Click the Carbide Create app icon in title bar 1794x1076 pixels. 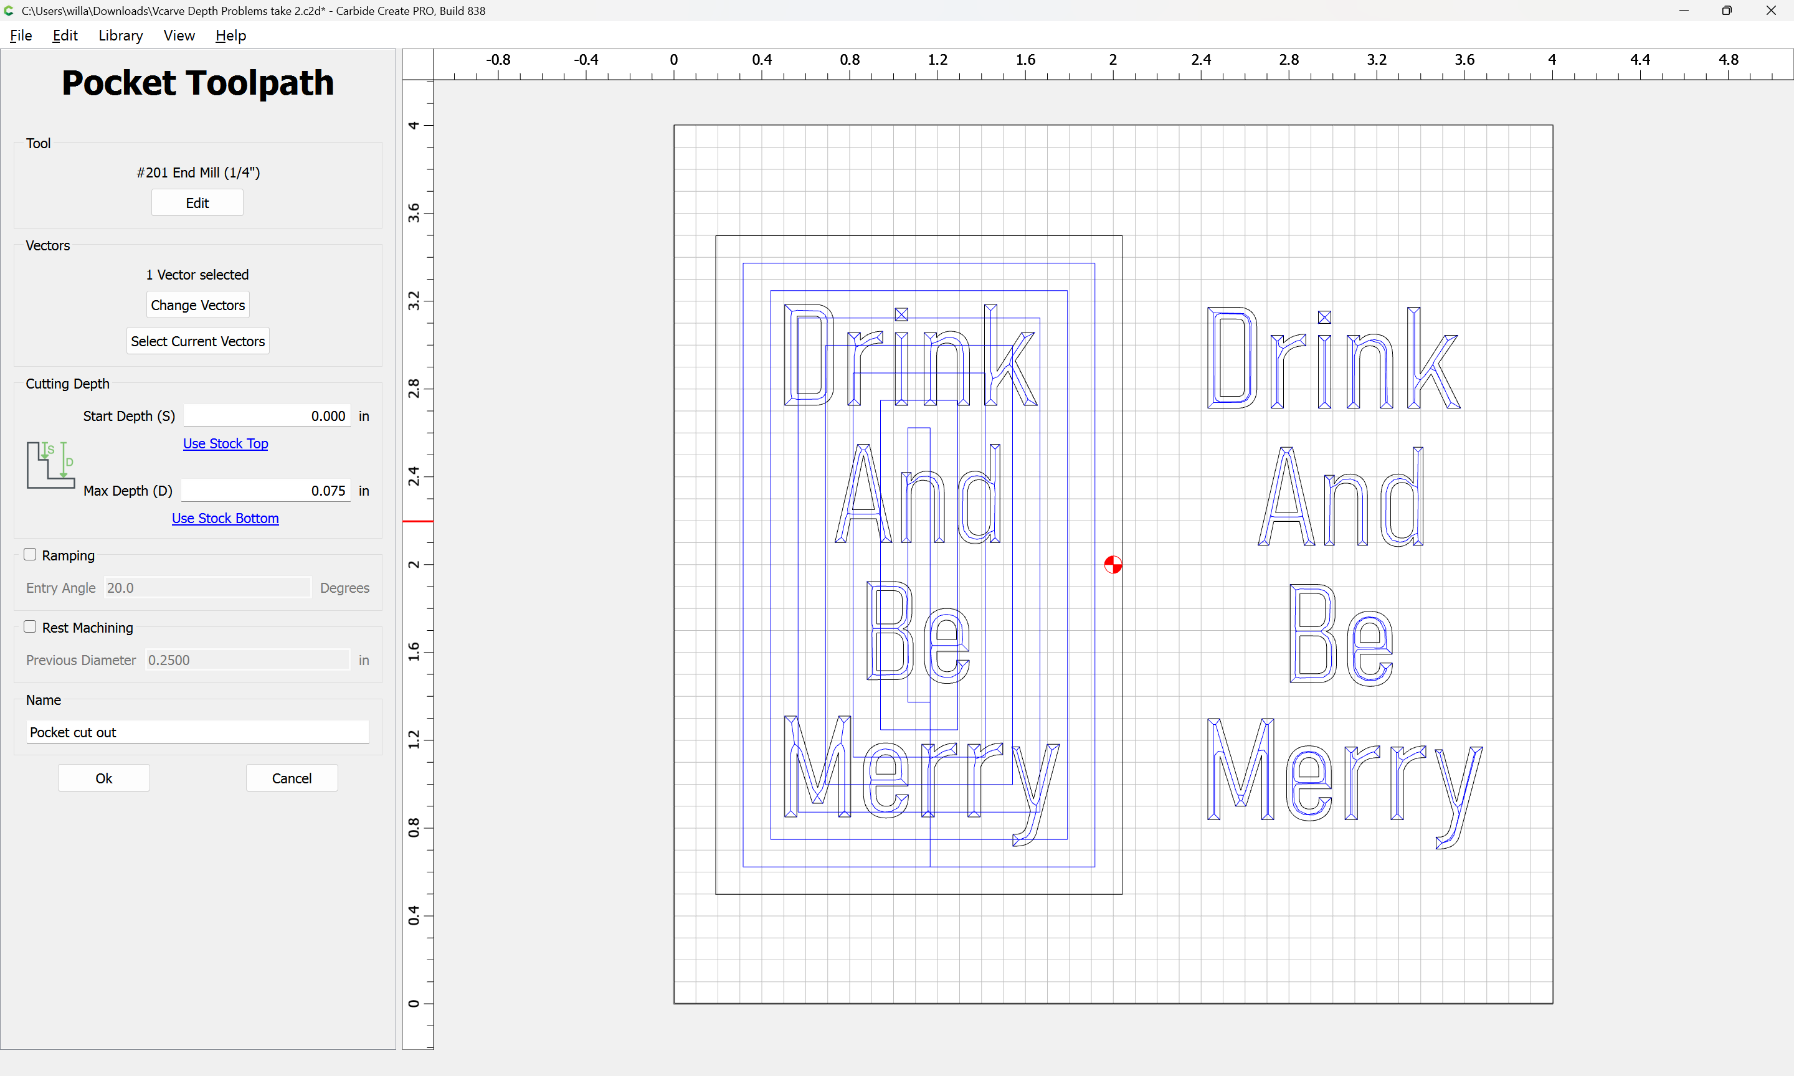point(9,10)
